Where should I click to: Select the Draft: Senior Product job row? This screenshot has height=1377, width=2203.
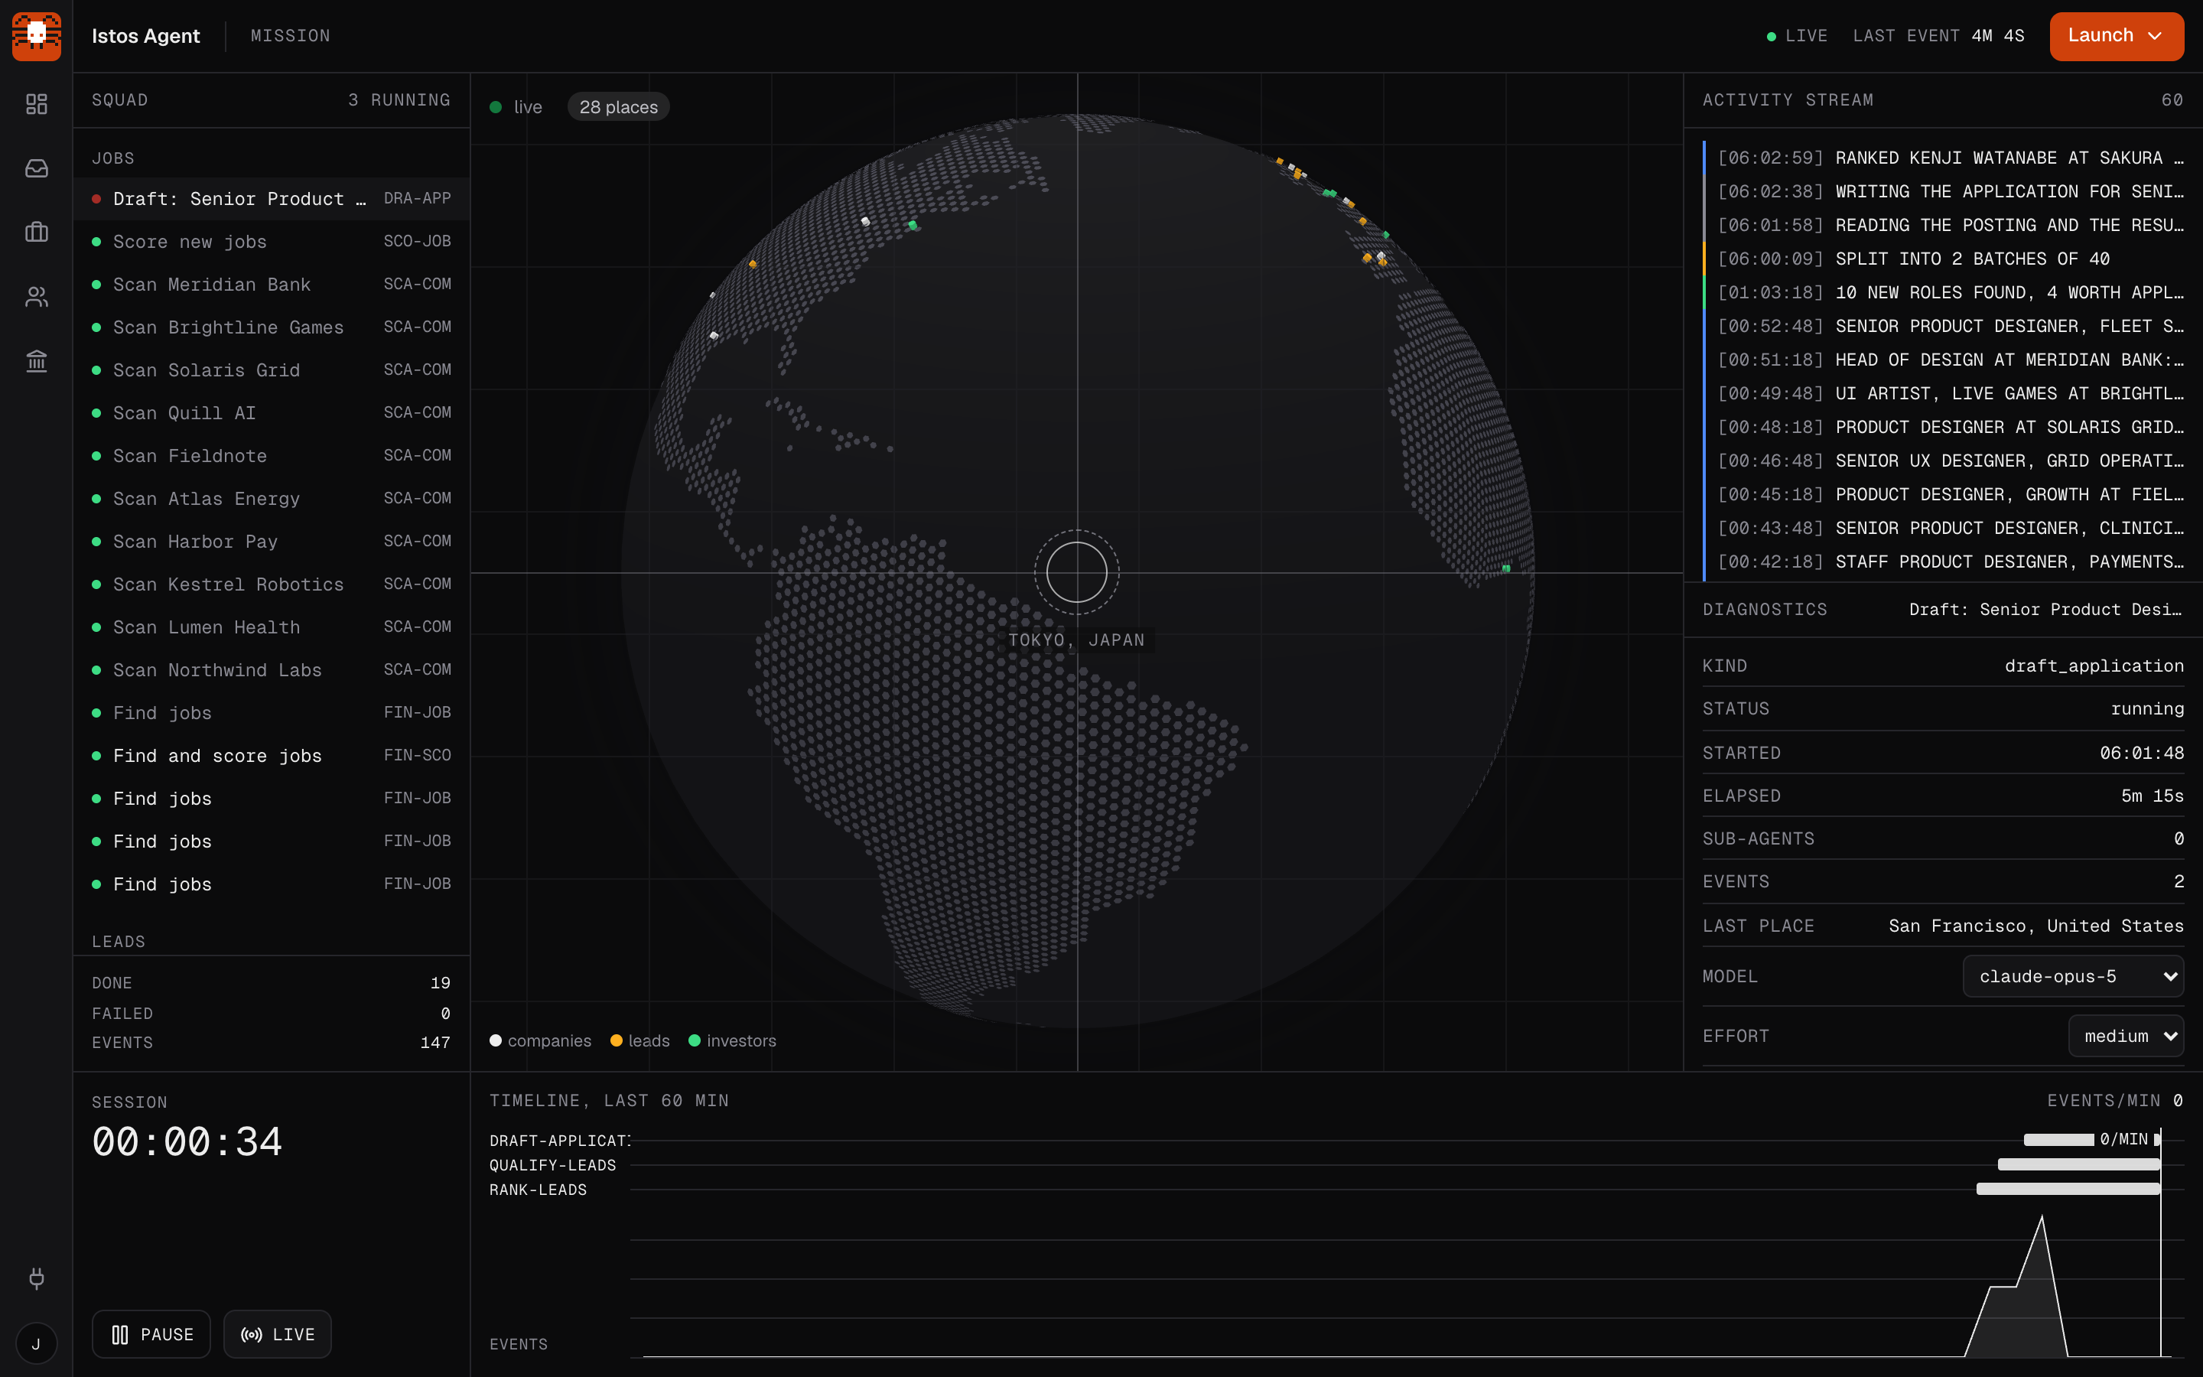click(272, 199)
